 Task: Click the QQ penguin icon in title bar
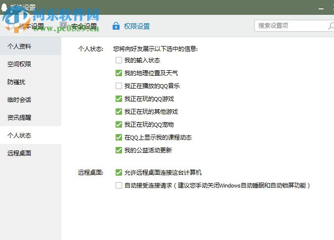(4, 7)
